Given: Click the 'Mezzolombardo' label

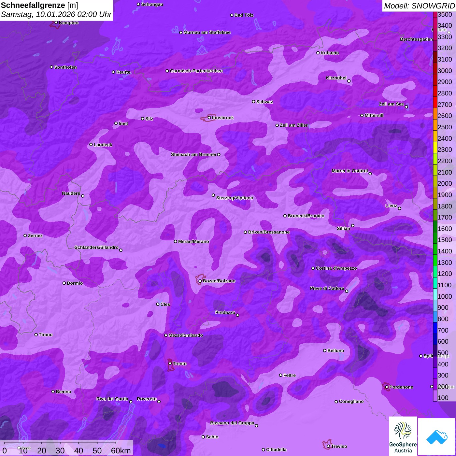Looking at the screenshot, I should (x=186, y=335).
